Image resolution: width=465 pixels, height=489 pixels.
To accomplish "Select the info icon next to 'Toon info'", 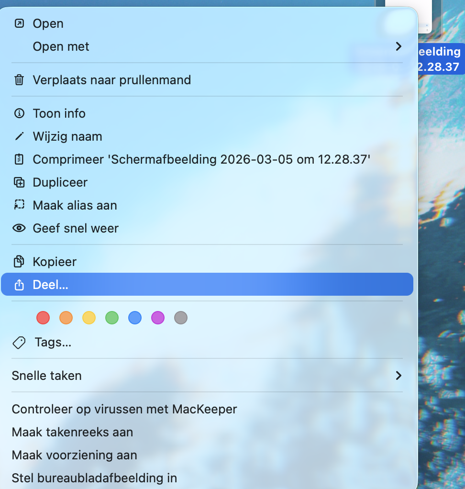I will 19,113.
